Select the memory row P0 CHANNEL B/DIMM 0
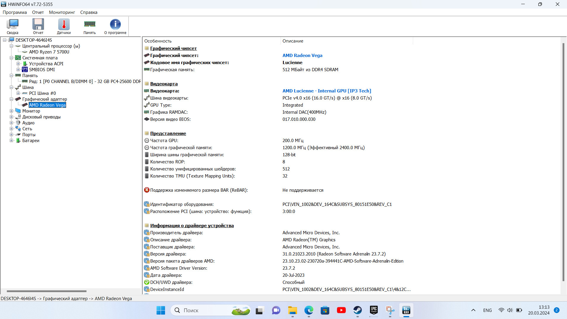Image resolution: width=567 pixels, height=319 pixels. coord(85,82)
